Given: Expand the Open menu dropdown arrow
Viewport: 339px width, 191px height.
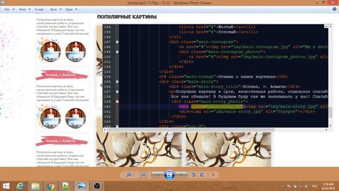Looking at the screenshot, I should pos(76,10).
